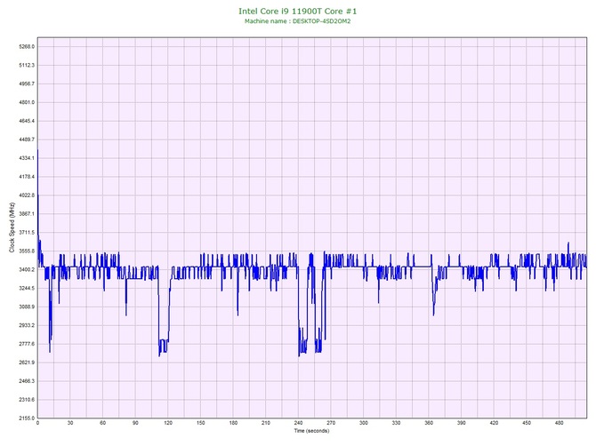Click the 2310.6 y-axis value
The width and height of the screenshot is (596, 446).
pyautogui.click(x=27, y=400)
